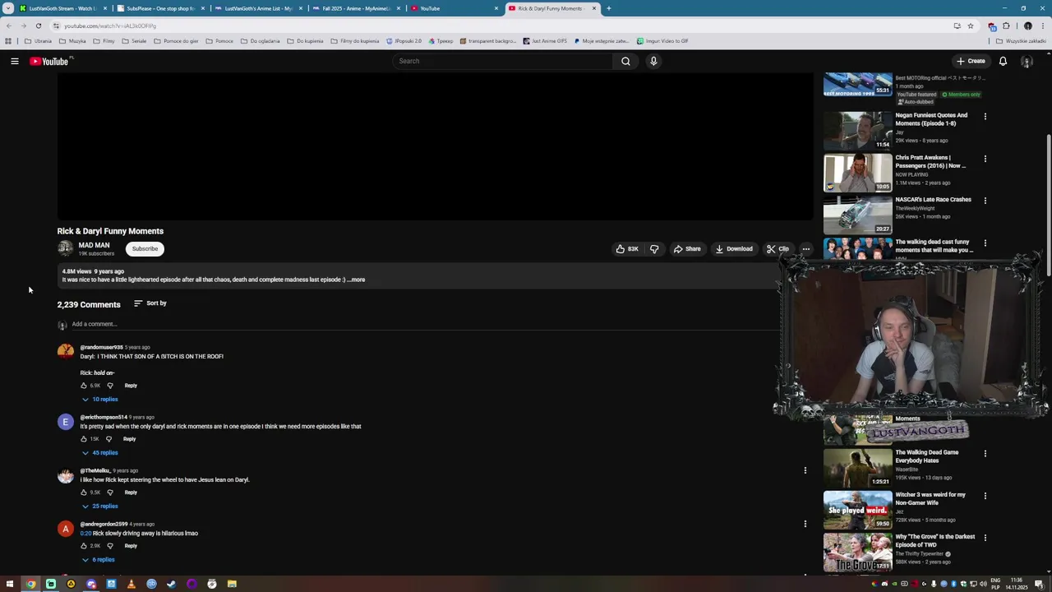Open Witcher 3 was weird video title
The width and height of the screenshot is (1052, 592).
[x=930, y=499]
